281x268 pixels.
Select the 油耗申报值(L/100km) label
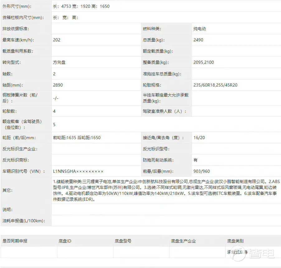point(24,221)
